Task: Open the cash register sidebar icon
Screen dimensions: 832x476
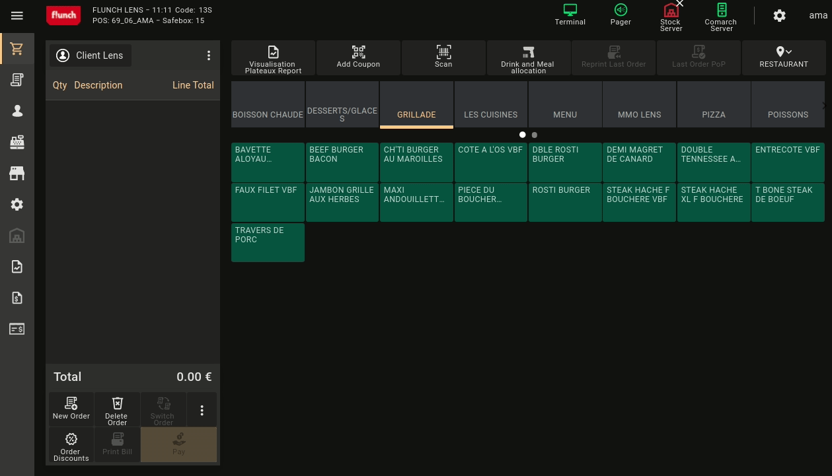Action: click(17, 142)
